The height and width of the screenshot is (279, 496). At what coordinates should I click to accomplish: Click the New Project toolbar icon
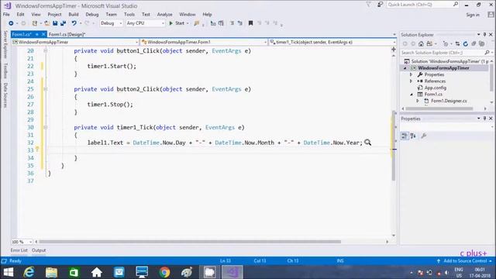[35, 23]
